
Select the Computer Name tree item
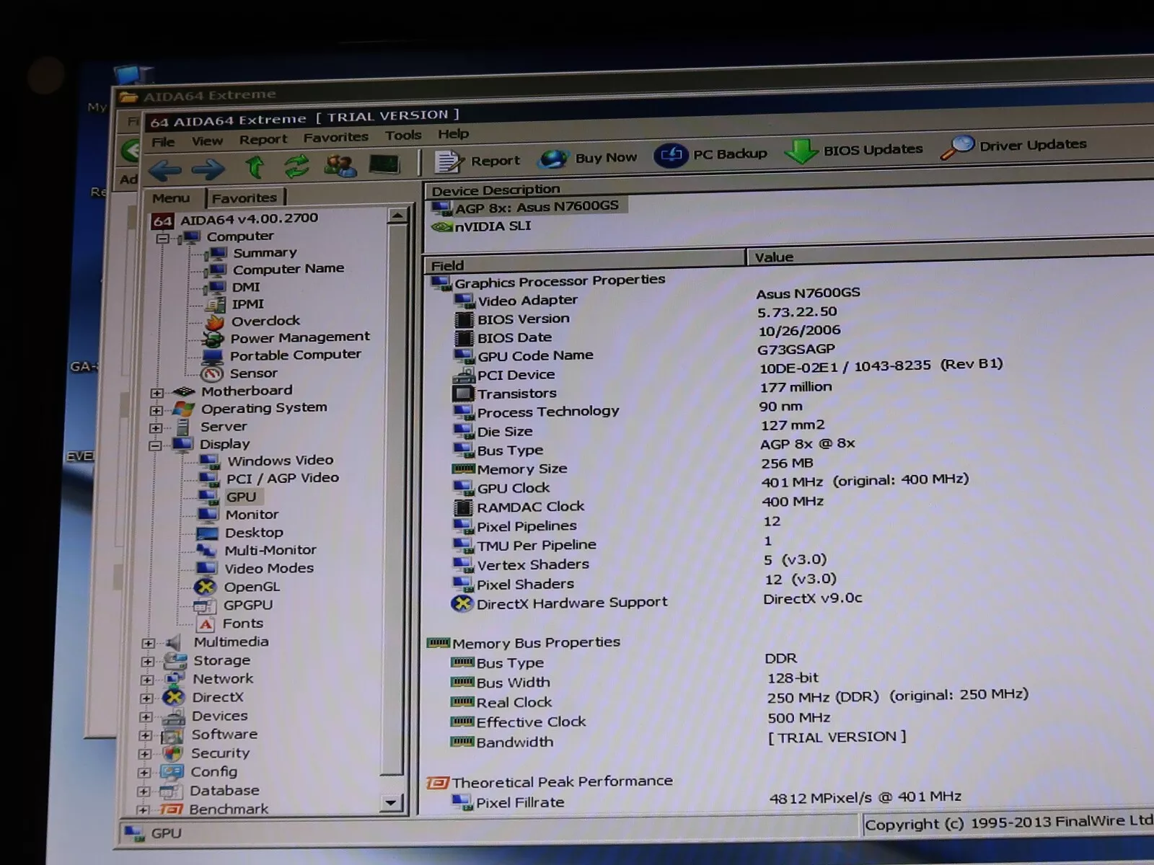(x=288, y=269)
